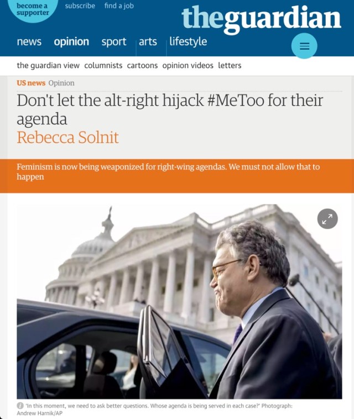354x419 pixels.
Task: Click the article's Capitol photo
Action: [179, 301]
